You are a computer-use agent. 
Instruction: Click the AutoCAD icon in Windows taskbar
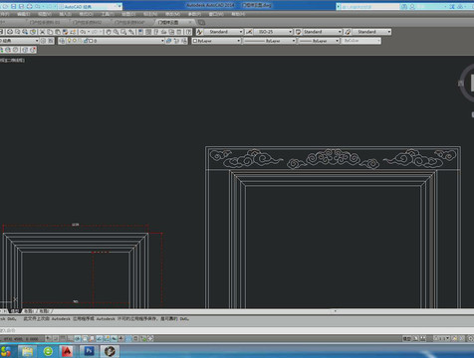coord(68,351)
